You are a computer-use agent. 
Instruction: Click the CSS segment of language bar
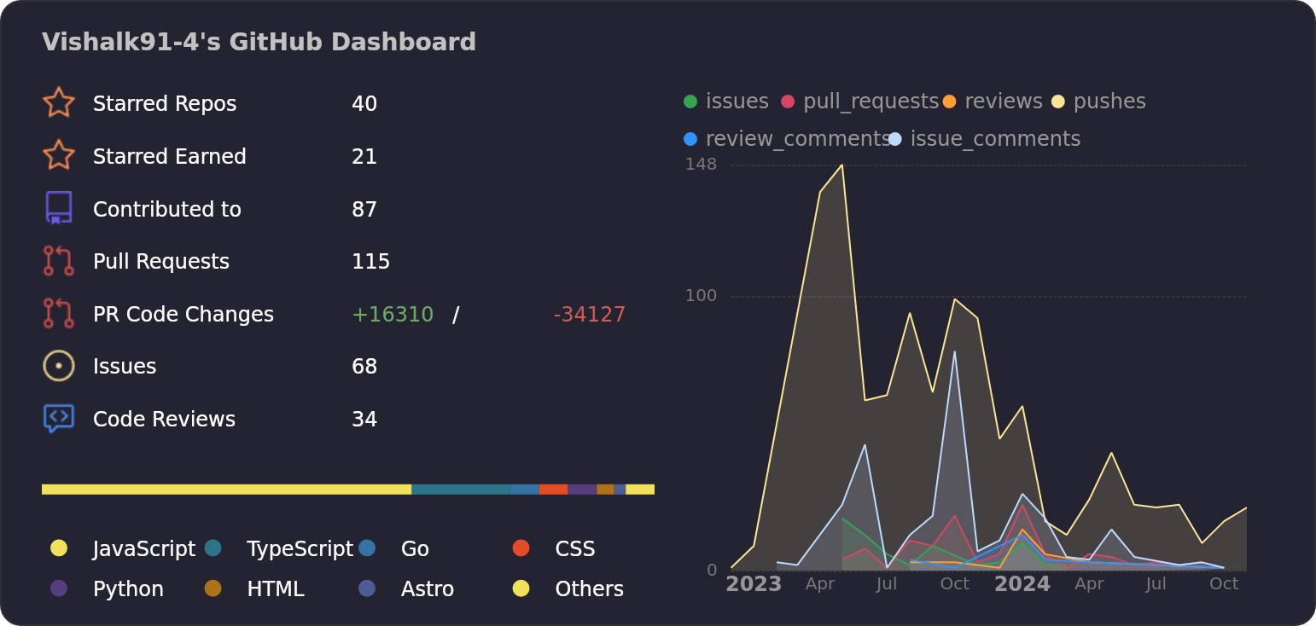tap(553, 490)
